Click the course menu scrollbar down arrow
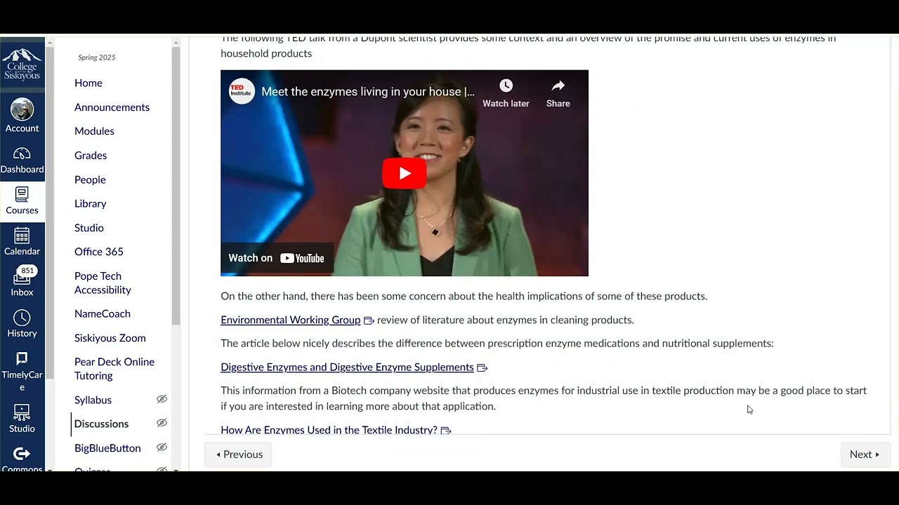This screenshot has height=505, width=899. point(176,469)
